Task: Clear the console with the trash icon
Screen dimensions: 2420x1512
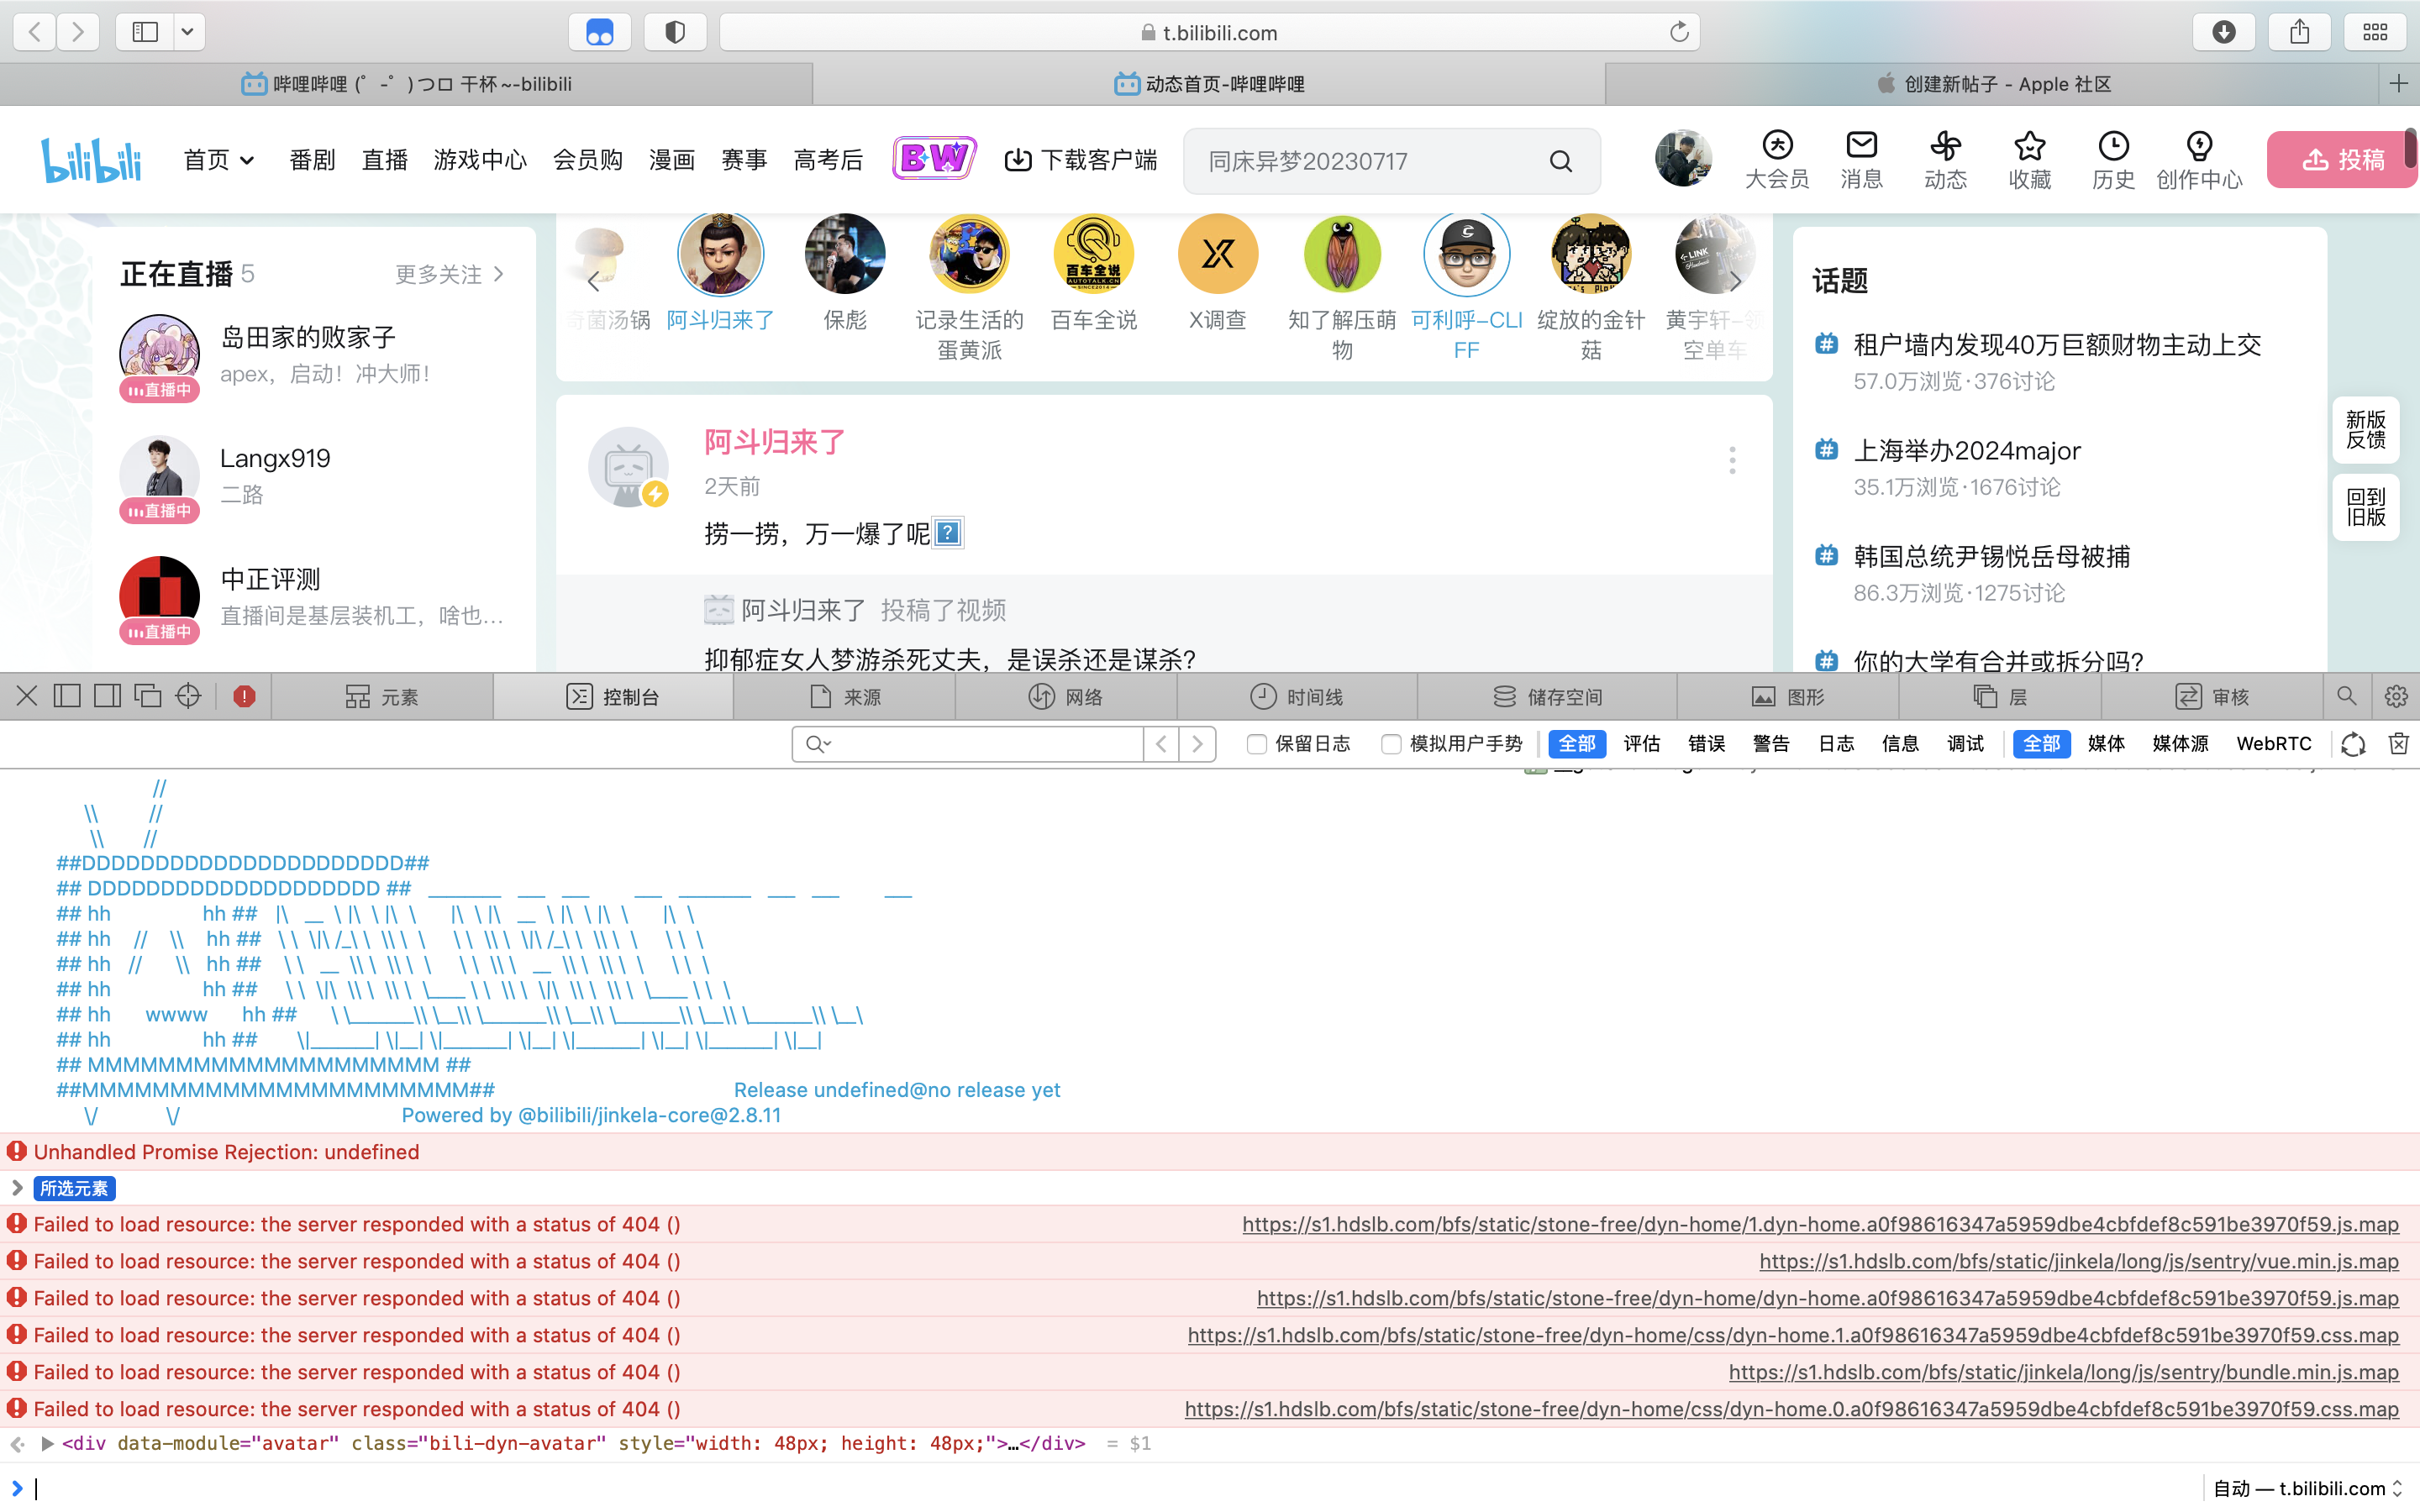Action: point(2398,743)
